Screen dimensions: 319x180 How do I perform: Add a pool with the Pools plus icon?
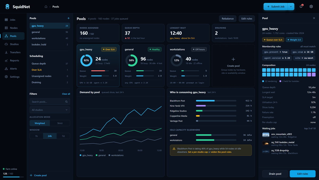tap(68, 18)
